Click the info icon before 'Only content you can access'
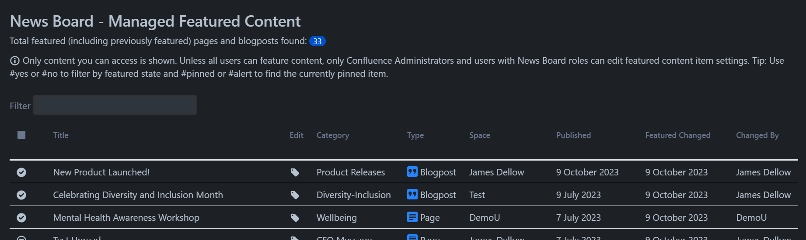 (x=15, y=61)
